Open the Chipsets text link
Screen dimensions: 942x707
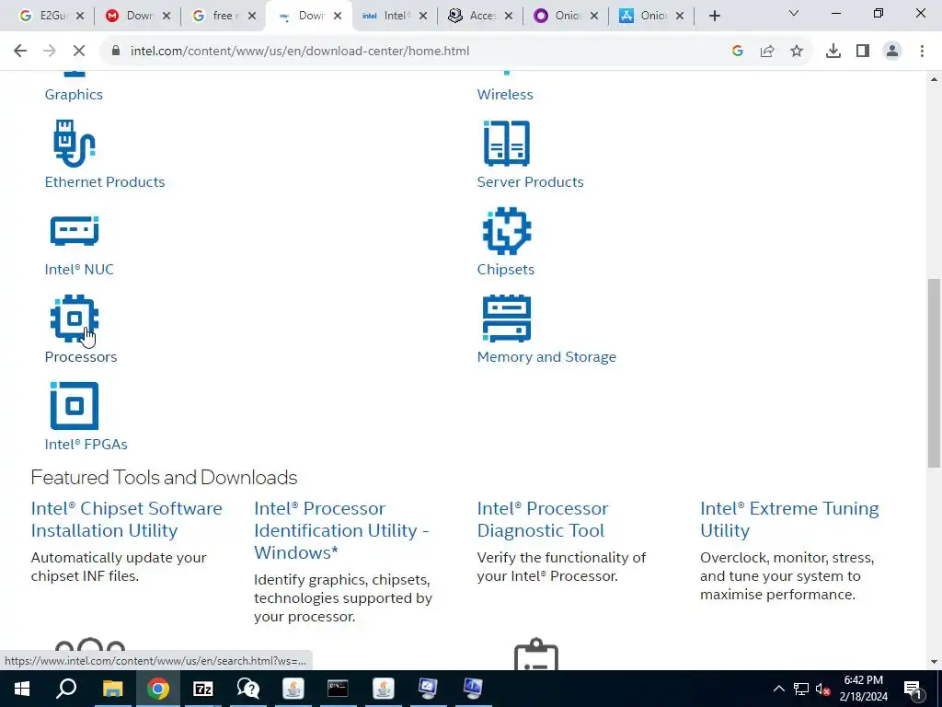(x=506, y=270)
